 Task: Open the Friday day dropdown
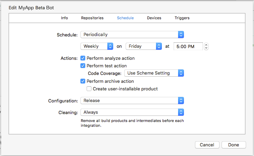pyautogui.click(x=144, y=46)
